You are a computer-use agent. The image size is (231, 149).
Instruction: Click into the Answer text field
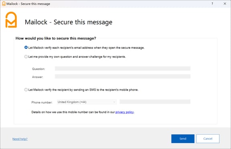click(123, 77)
